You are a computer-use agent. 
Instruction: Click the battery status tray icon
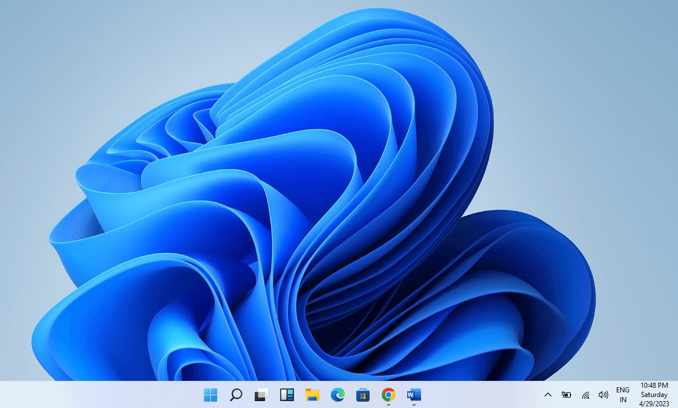point(567,395)
